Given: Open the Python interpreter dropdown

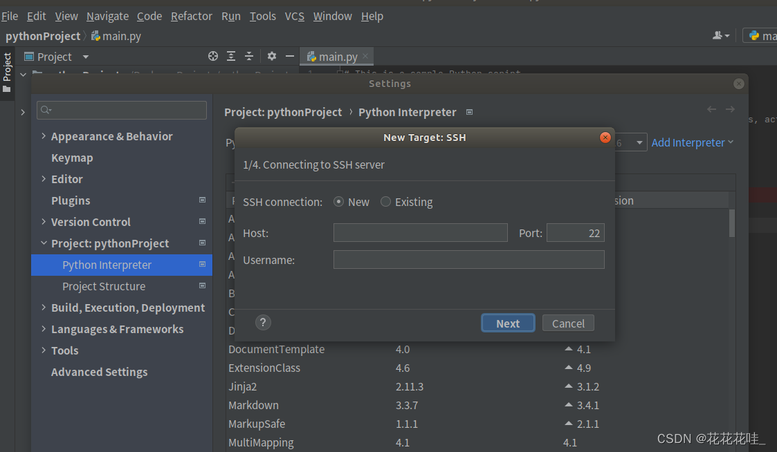Looking at the screenshot, I should 639,142.
